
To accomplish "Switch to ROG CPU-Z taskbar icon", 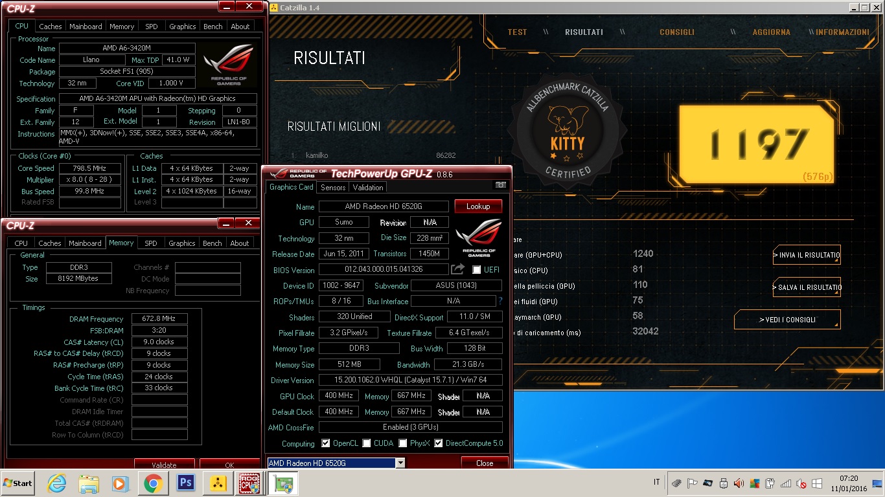I will point(251,483).
